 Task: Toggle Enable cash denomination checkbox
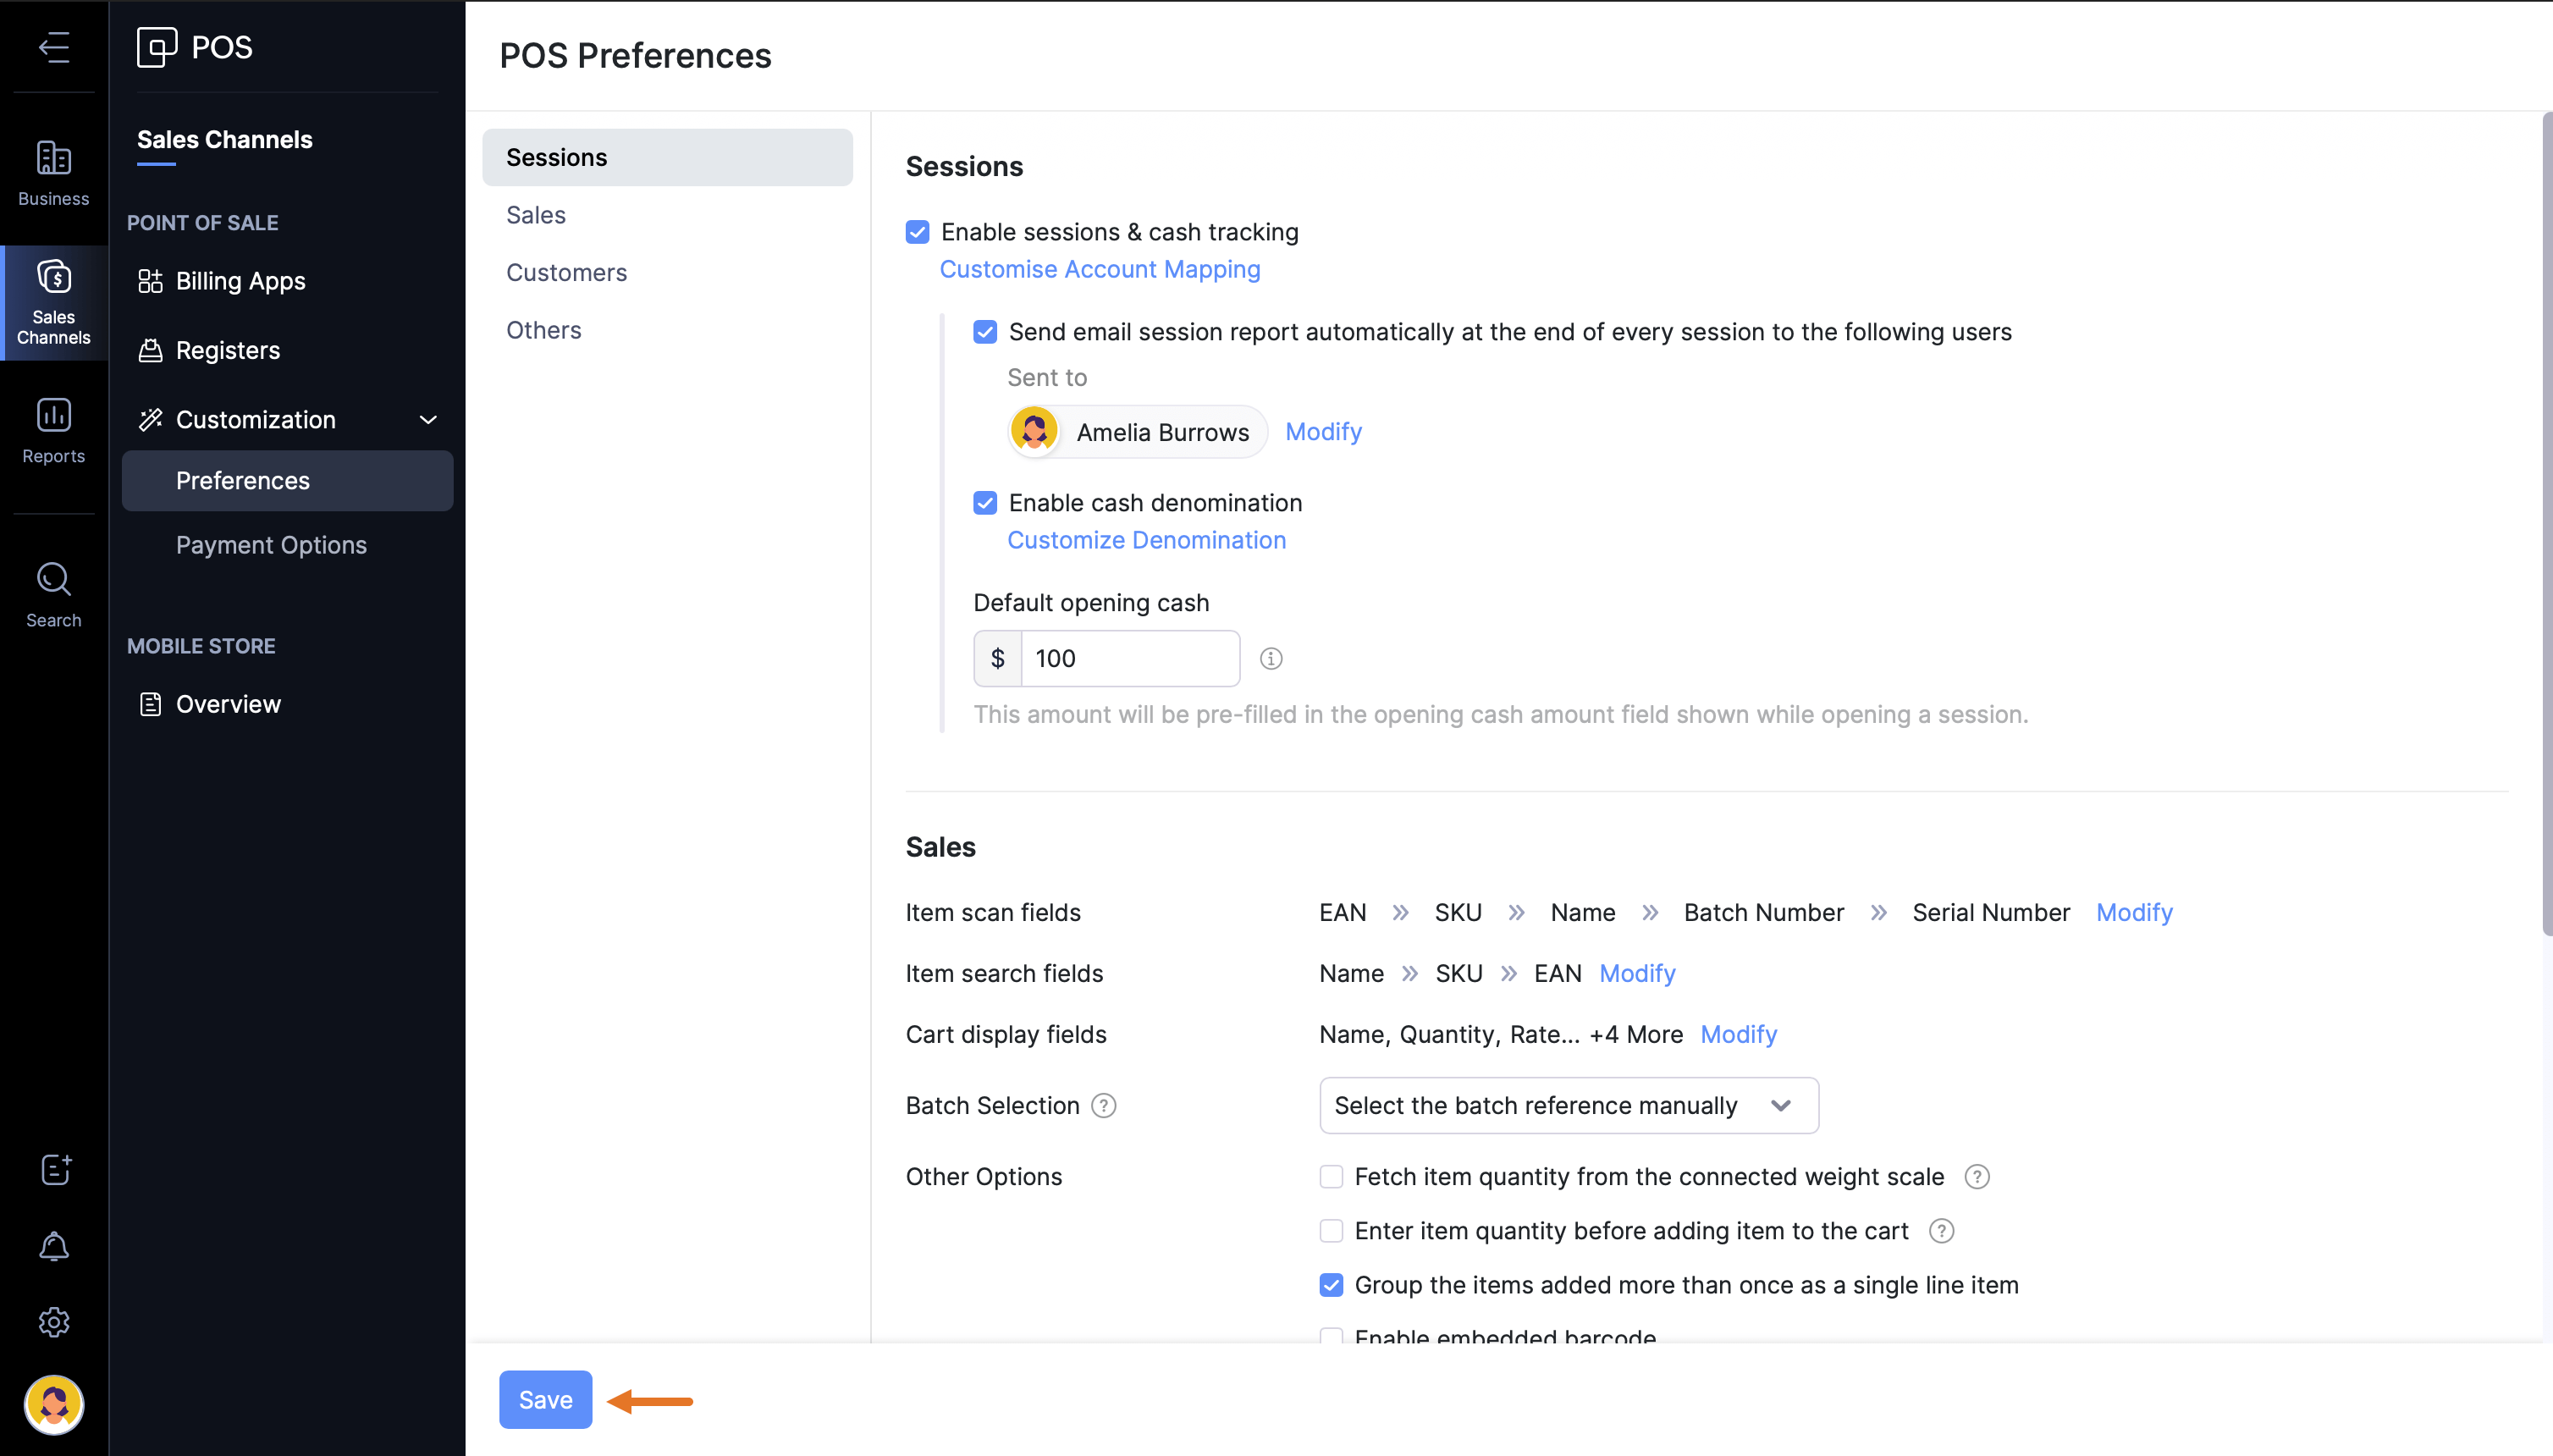[x=985, y=503]
